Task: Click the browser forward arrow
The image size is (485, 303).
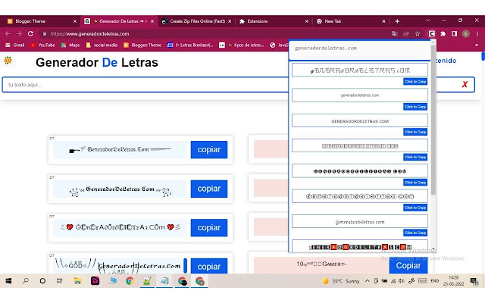Action: click(x=19, y=33)
